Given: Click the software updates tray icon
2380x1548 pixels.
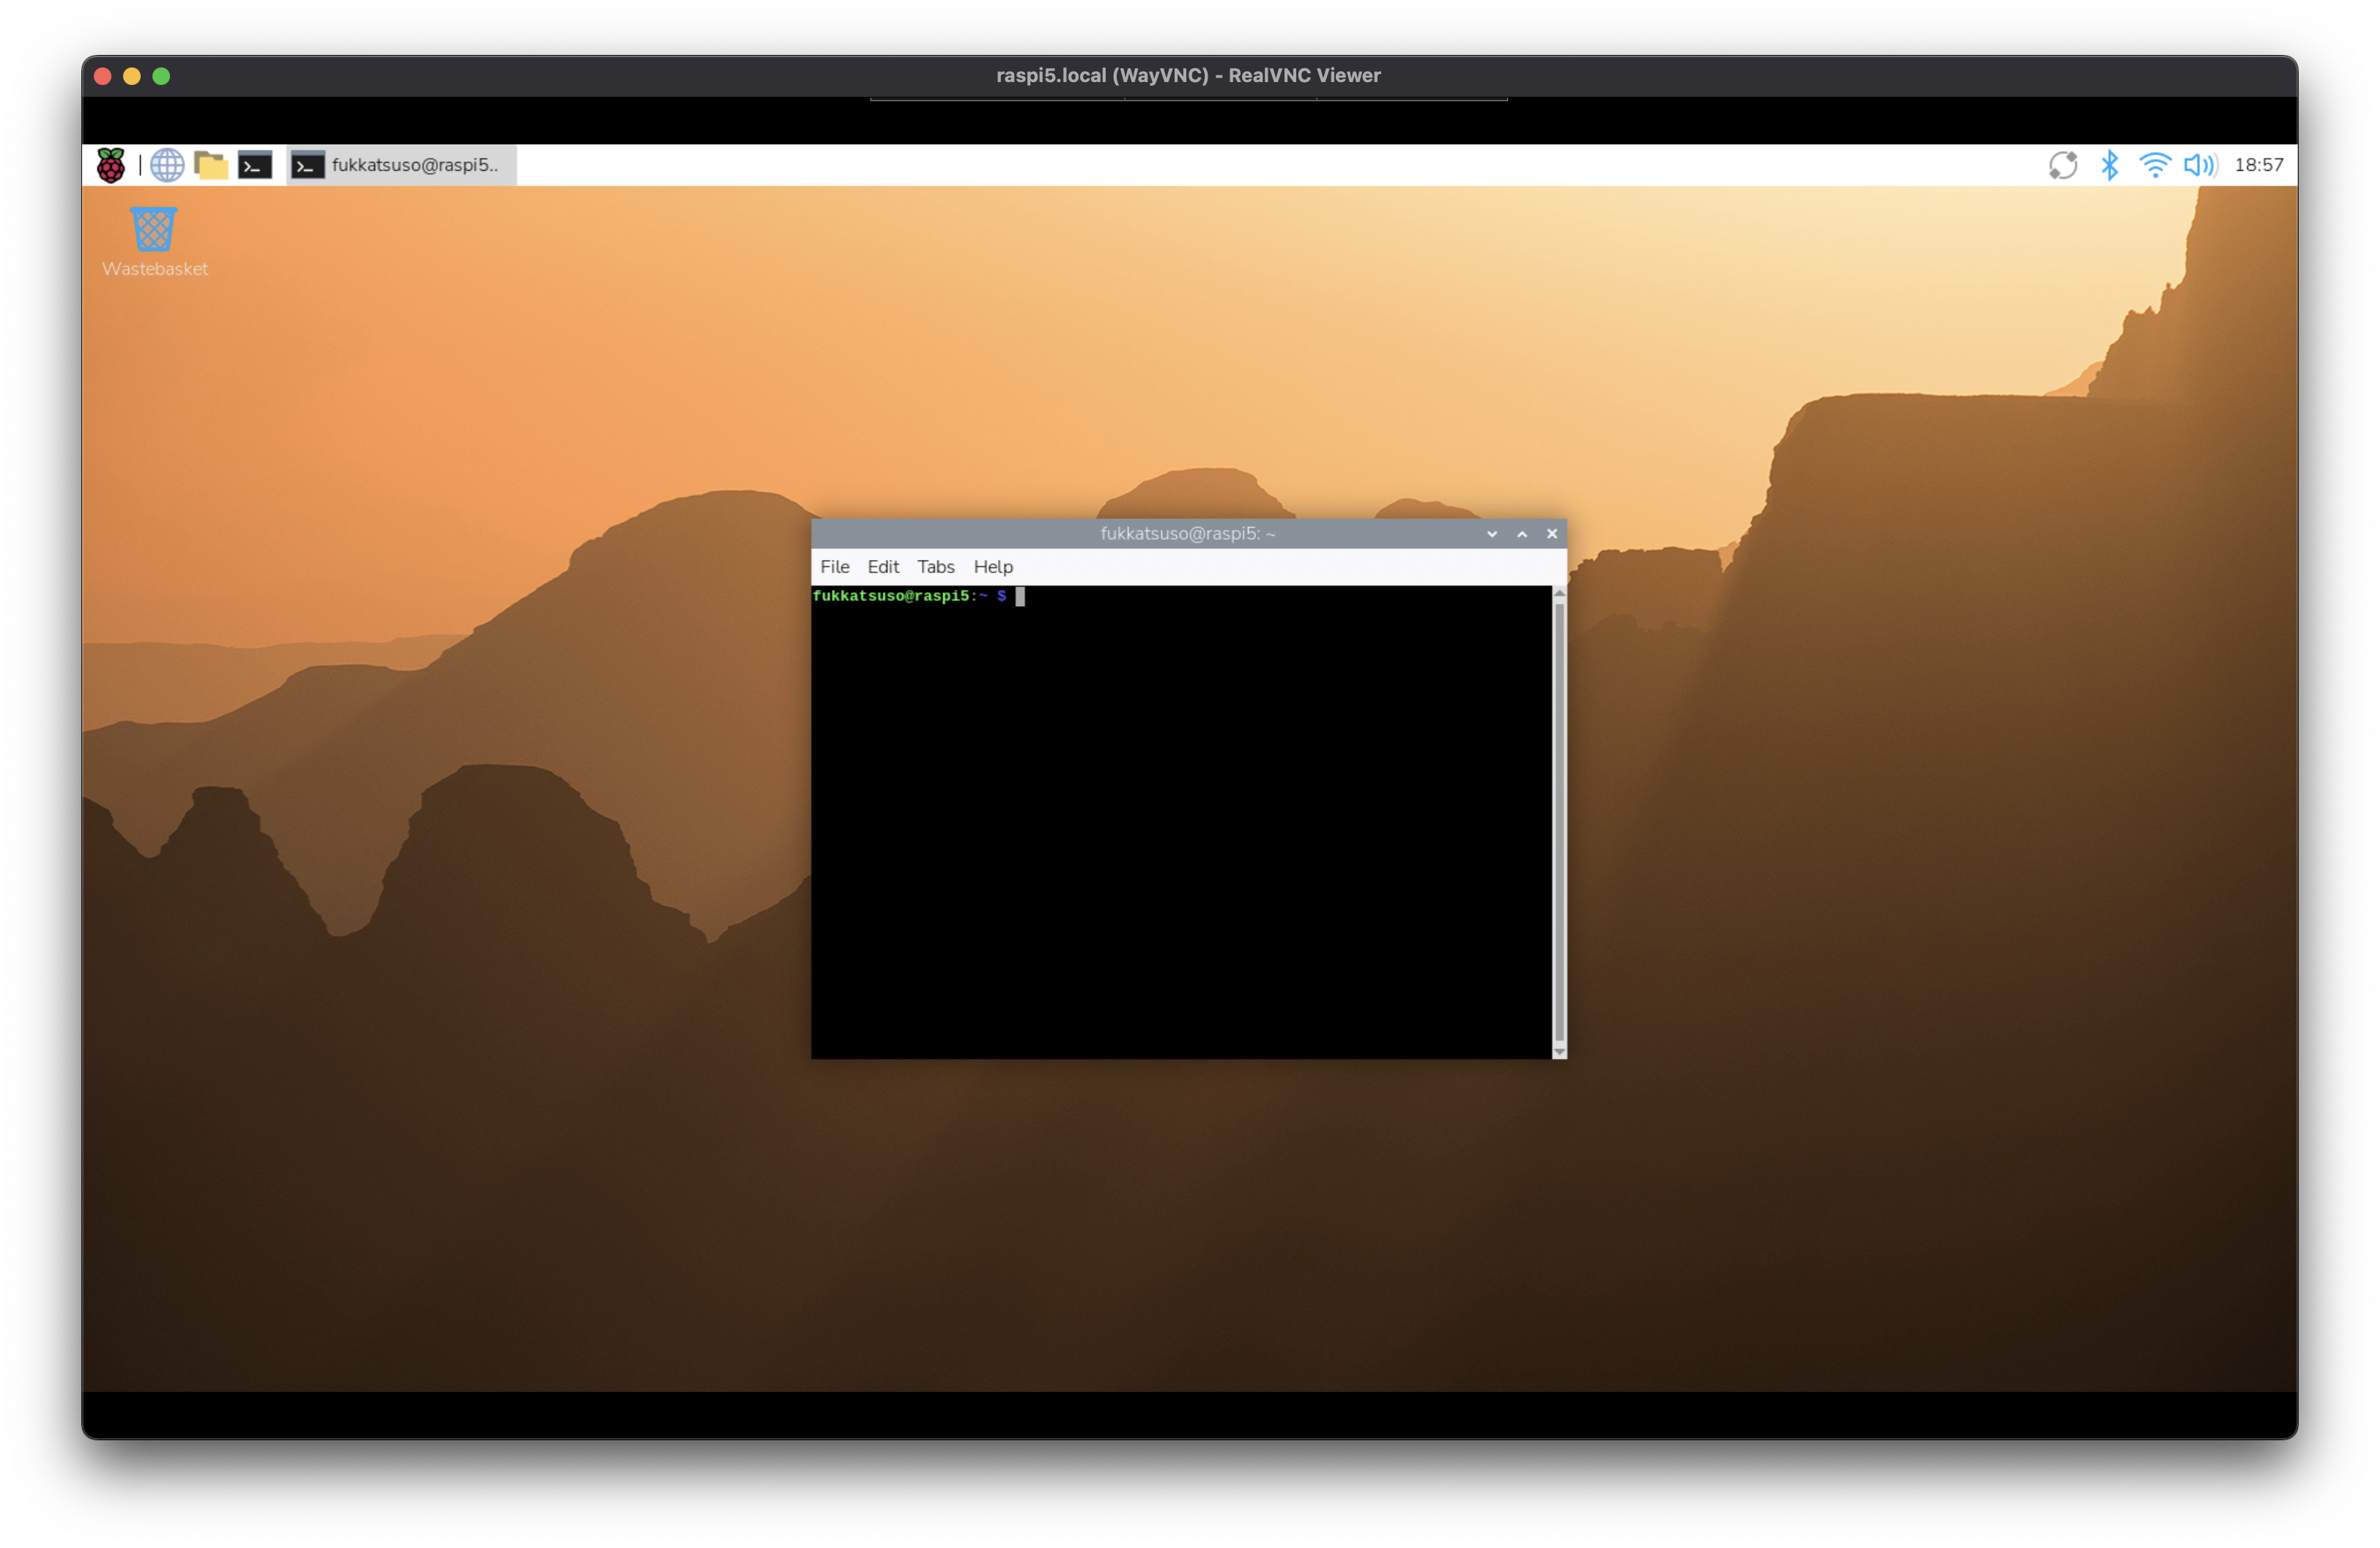Looking at the screenshot, I should (x=2062, y=165).
